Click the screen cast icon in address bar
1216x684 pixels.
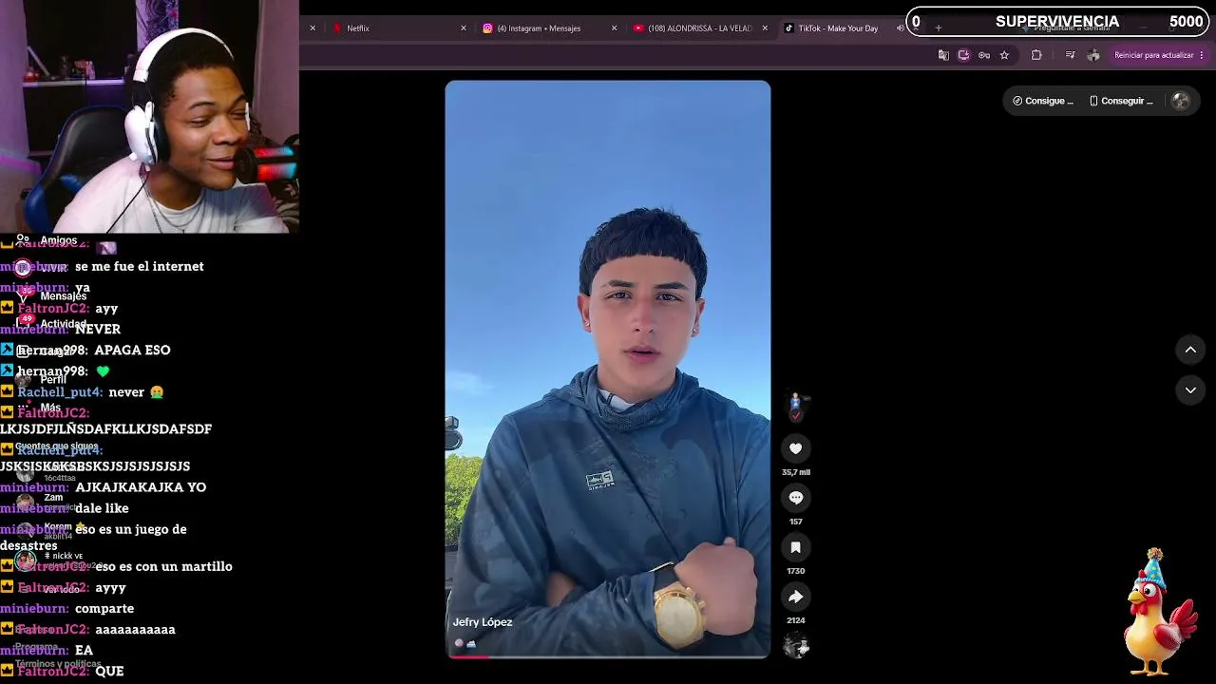point(963,55)
